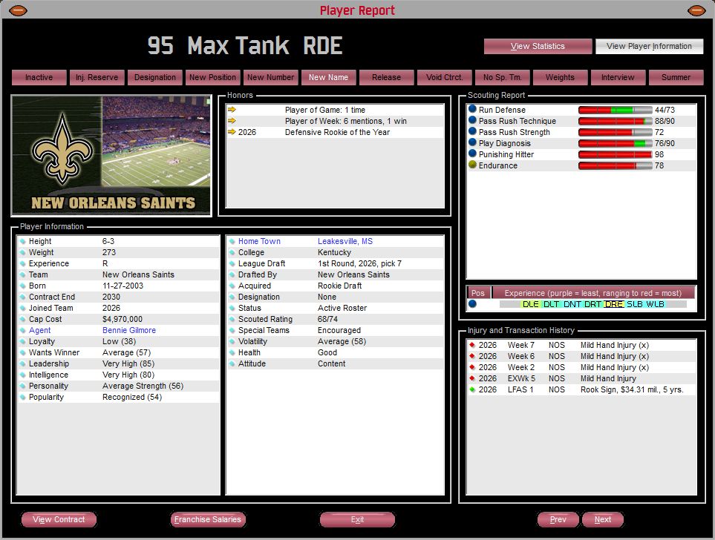
Task: Click the football icon in top-left corner
Action: click(18, 10)
